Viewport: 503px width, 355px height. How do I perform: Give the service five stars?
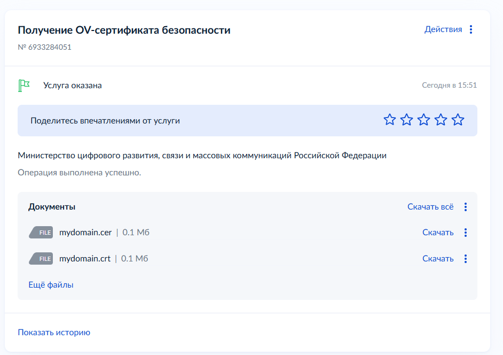pyautogui.click(x=458, y=120)
